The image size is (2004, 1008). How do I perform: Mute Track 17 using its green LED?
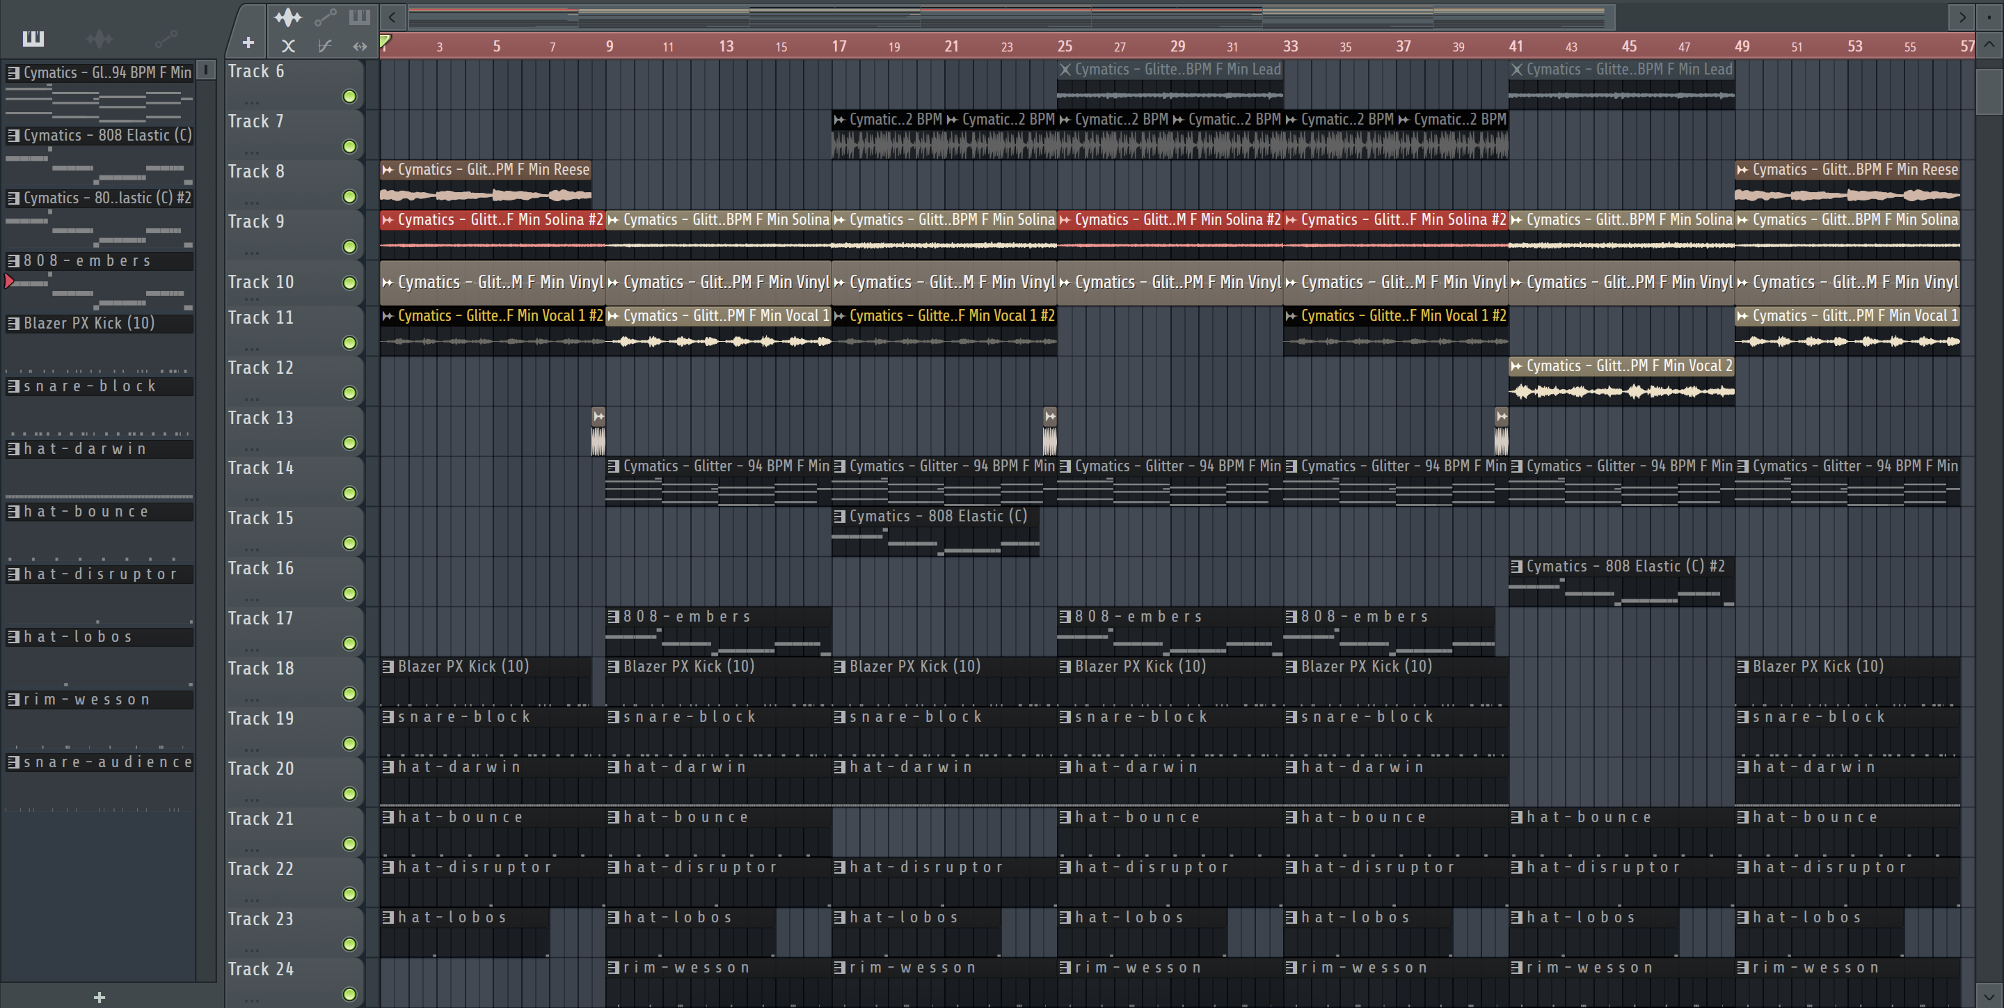[x=349, y=644]
